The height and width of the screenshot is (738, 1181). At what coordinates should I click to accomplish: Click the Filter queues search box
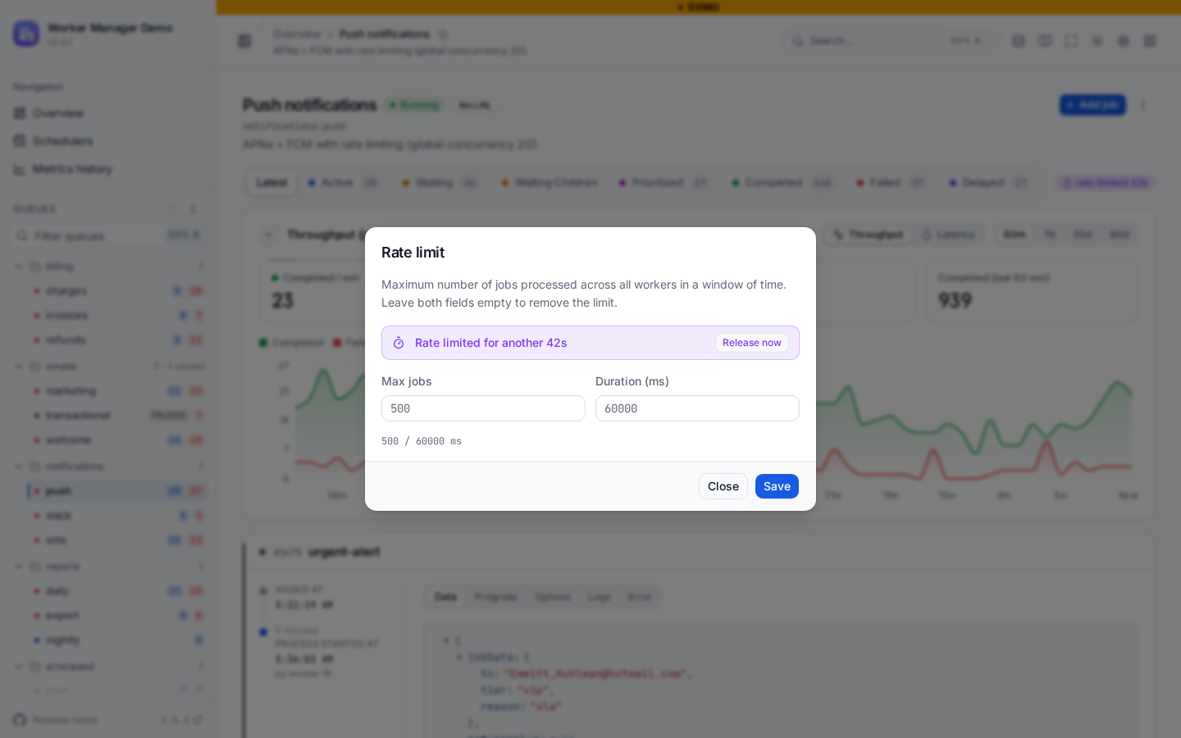pyautogui.click(x=108, y=236)
